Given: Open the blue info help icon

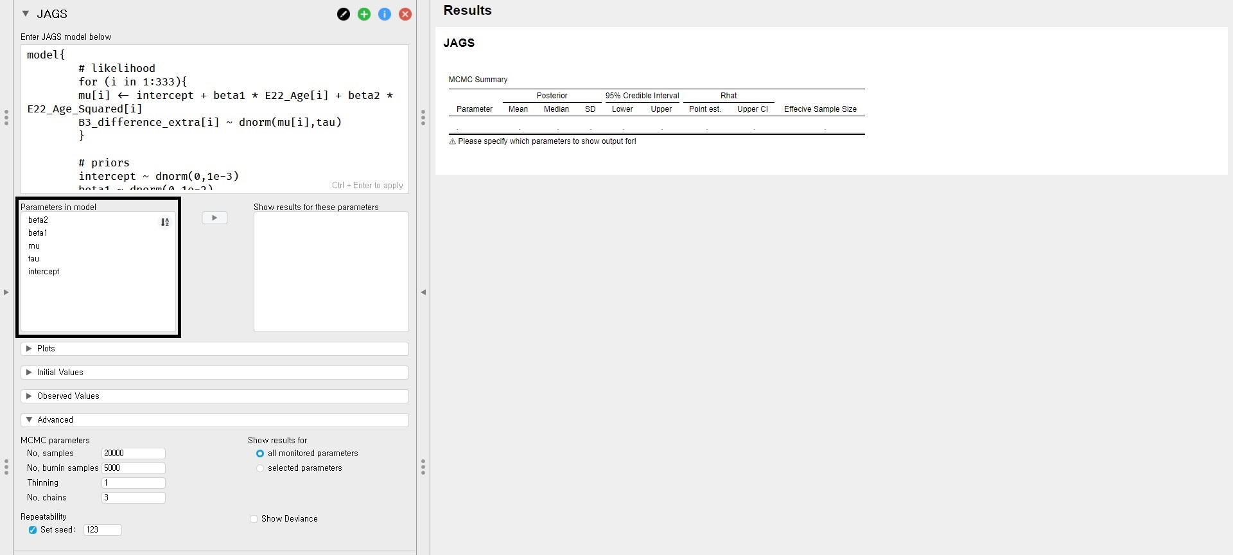Looking at the screenshot, I should [385, 14].
